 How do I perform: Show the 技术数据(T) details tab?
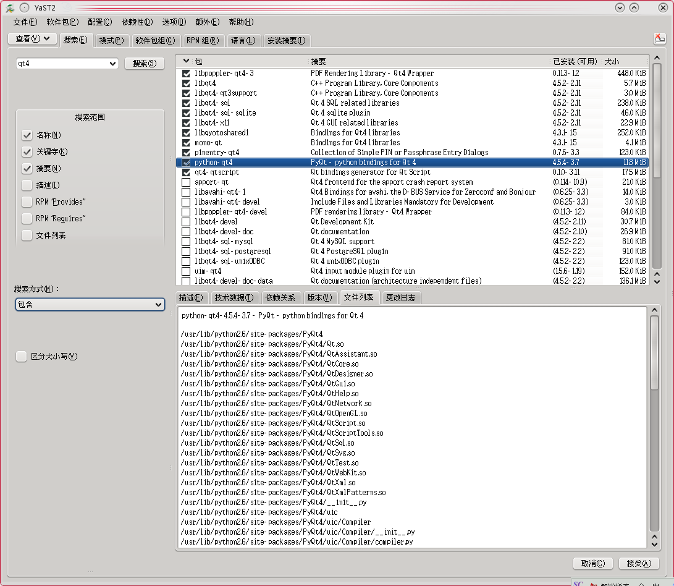coord(234,298)
